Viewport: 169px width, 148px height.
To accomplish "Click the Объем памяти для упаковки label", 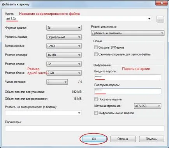I will tap(25, 92).
